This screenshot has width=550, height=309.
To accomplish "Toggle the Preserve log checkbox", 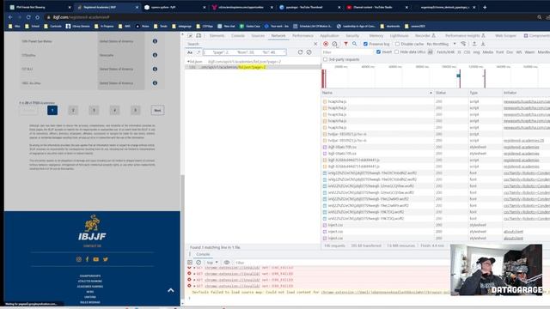I will (x=365, y=44).
